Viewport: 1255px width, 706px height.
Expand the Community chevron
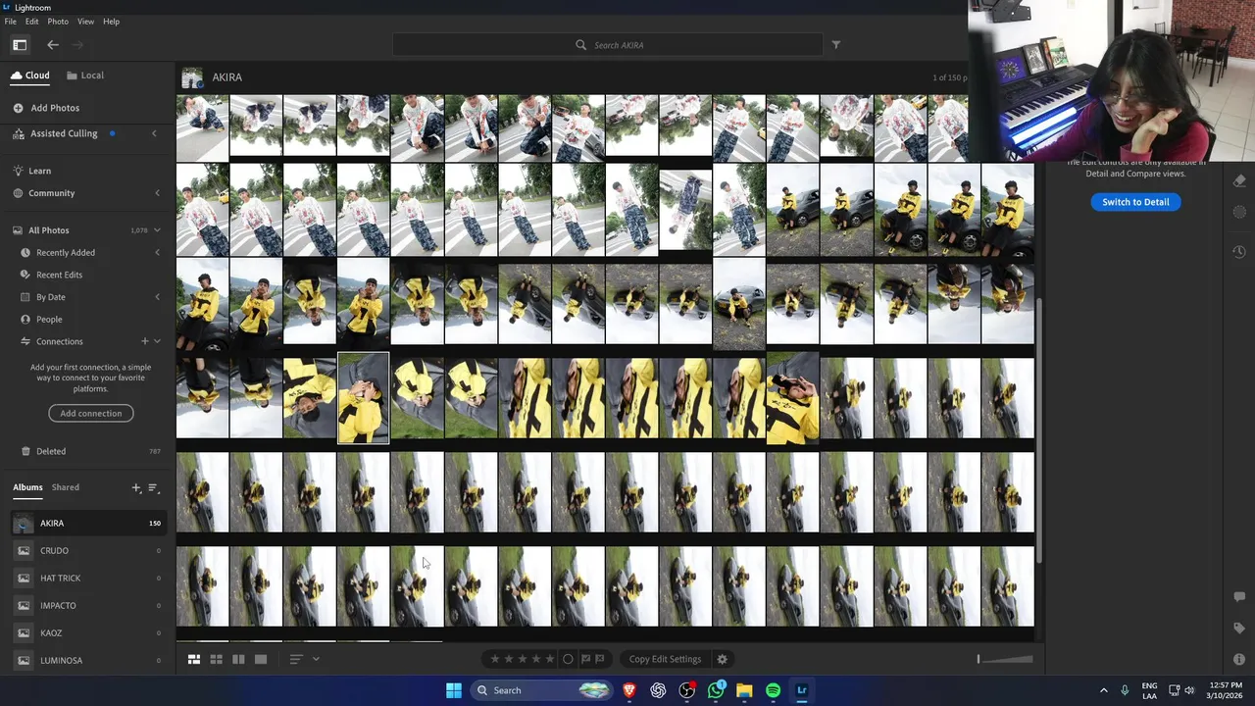click(x=157, y=193)
